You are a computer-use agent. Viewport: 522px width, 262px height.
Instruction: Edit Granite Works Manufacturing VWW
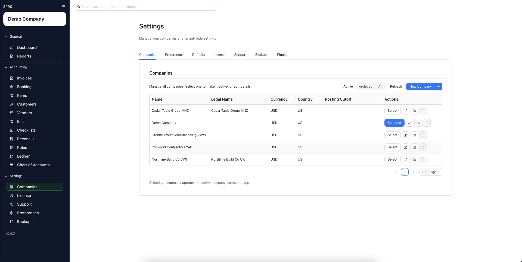[406, 135]
